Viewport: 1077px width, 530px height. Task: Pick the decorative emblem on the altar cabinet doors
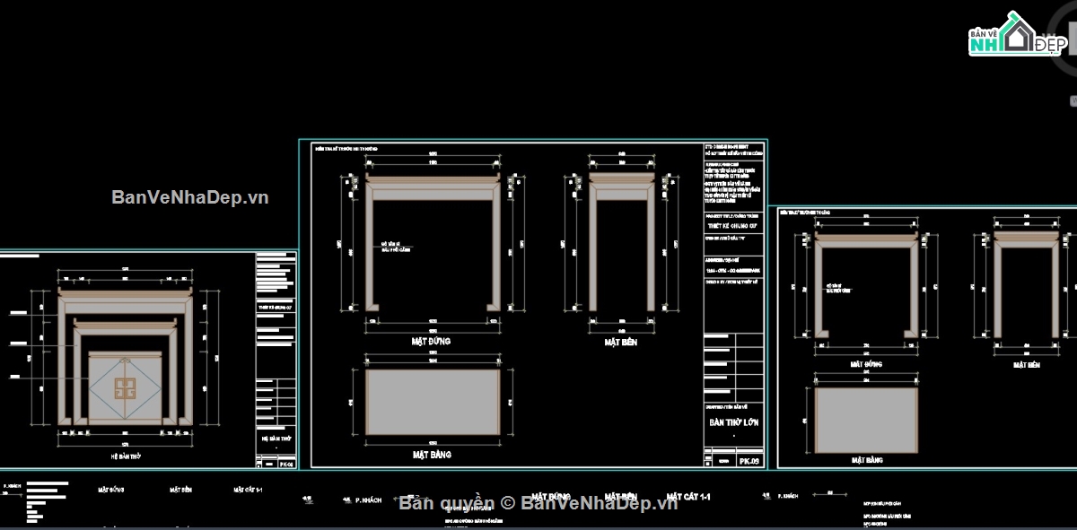124,388
